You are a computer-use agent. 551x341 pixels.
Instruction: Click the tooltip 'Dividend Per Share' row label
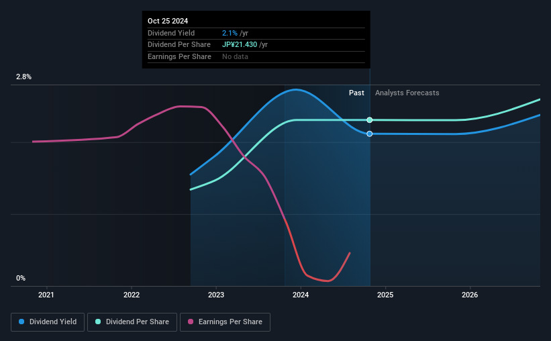pos(179,45)
